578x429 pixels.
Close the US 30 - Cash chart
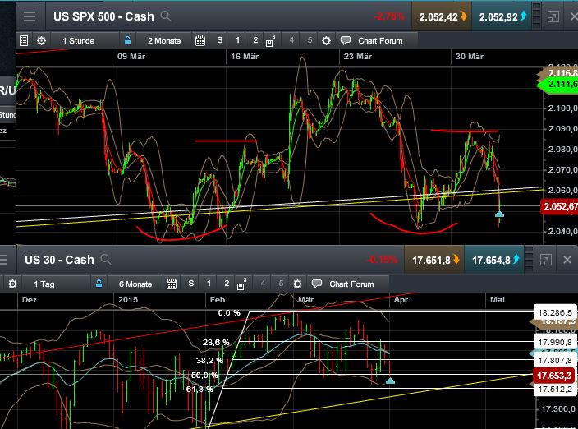567,260
